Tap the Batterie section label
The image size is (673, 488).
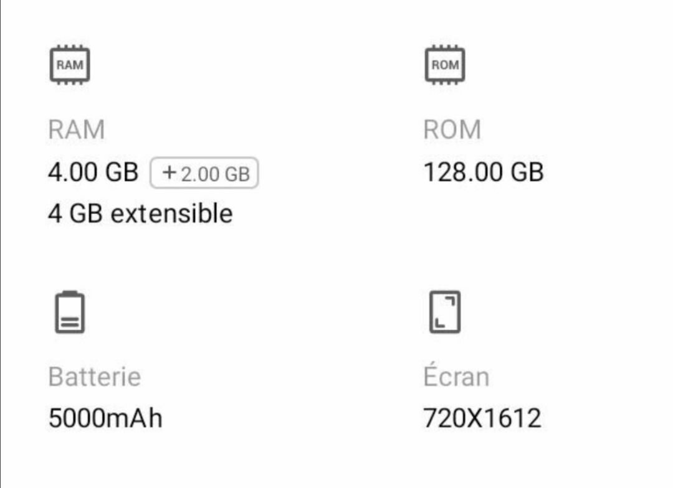(x=94, y=377)
